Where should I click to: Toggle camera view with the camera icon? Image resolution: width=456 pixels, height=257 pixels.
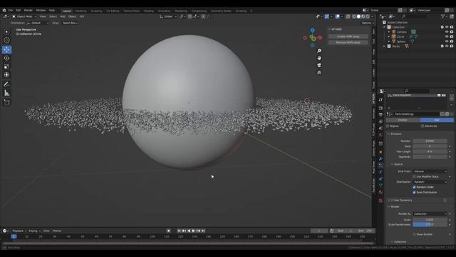(319, 65)
